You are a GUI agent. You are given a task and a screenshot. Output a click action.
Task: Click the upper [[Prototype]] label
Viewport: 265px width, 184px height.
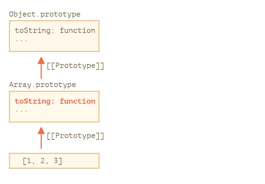point(75,66)
